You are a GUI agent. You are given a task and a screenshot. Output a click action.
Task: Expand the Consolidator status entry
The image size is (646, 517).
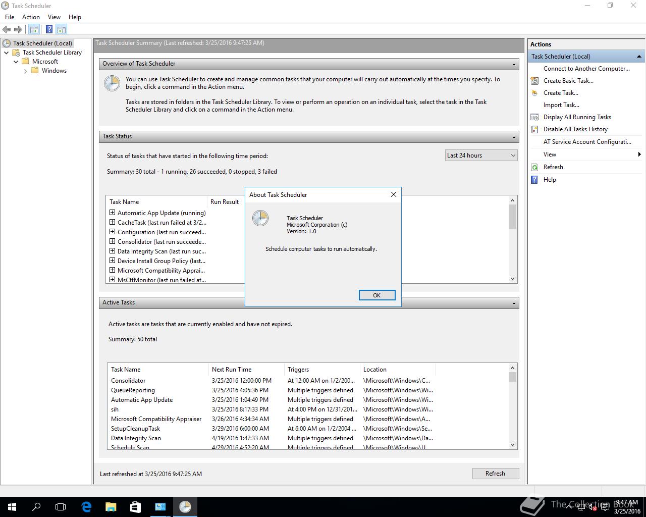[x=112, y=241]
